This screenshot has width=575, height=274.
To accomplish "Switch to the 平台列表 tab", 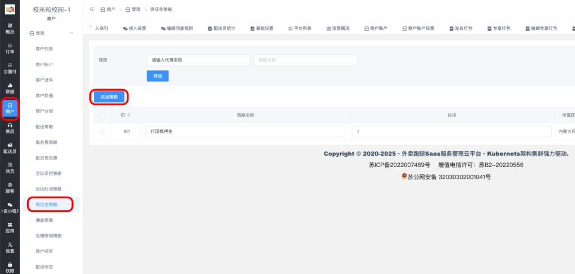I will pyautogui.click(x=300, y=29).
